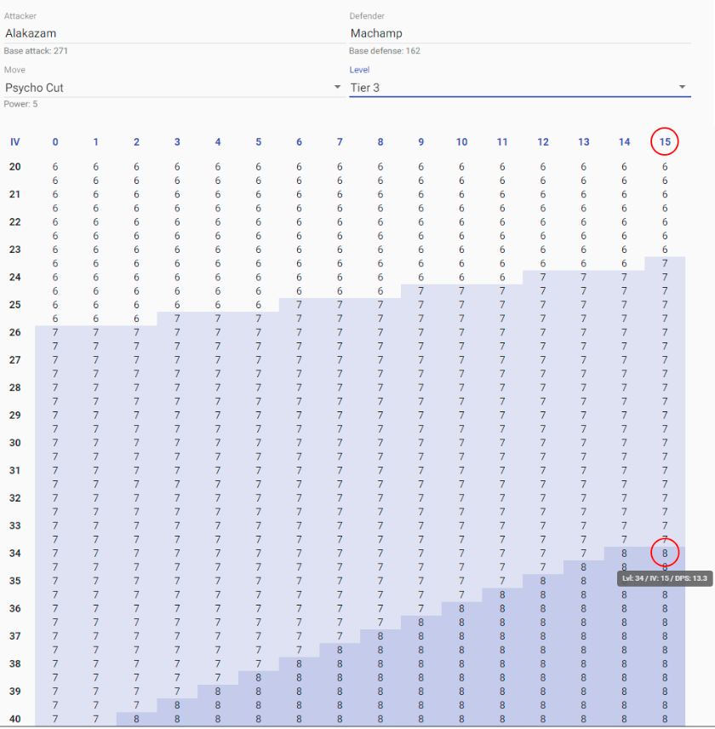Click damage cell level 24, IV 12

(543, 278)
